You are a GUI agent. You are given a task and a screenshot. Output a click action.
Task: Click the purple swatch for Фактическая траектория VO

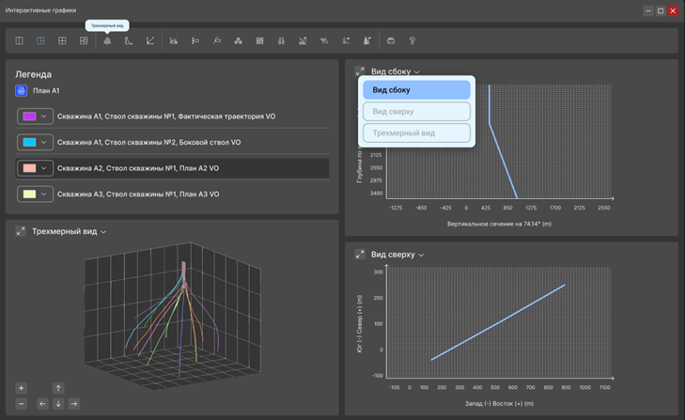[29, 117]
